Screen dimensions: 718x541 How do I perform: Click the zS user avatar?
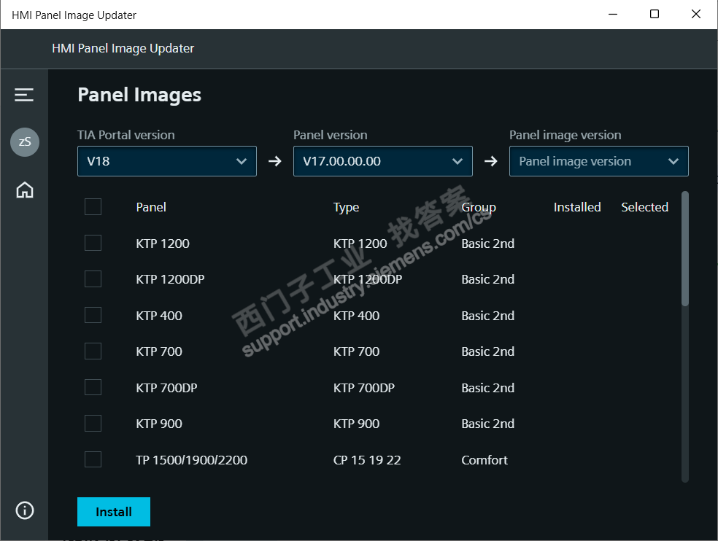[25, 142]
